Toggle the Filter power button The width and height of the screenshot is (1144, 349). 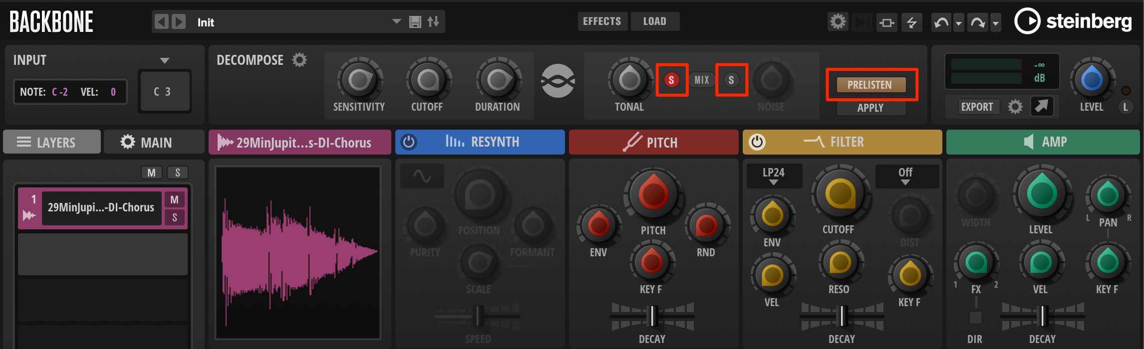(x=757, y=142)
